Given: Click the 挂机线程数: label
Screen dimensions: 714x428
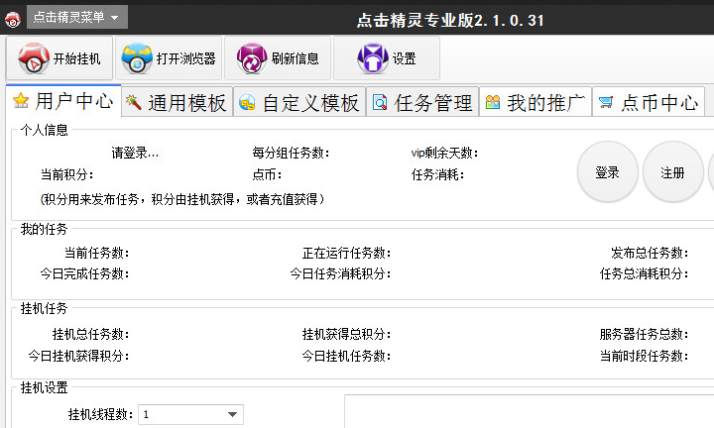Looking at the screenshot, I should point(100,414).
